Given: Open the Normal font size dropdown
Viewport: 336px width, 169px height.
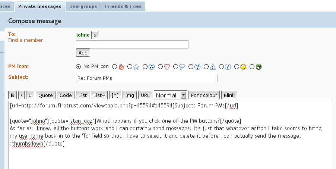Looking at the screenshot, I should (170, 95).
